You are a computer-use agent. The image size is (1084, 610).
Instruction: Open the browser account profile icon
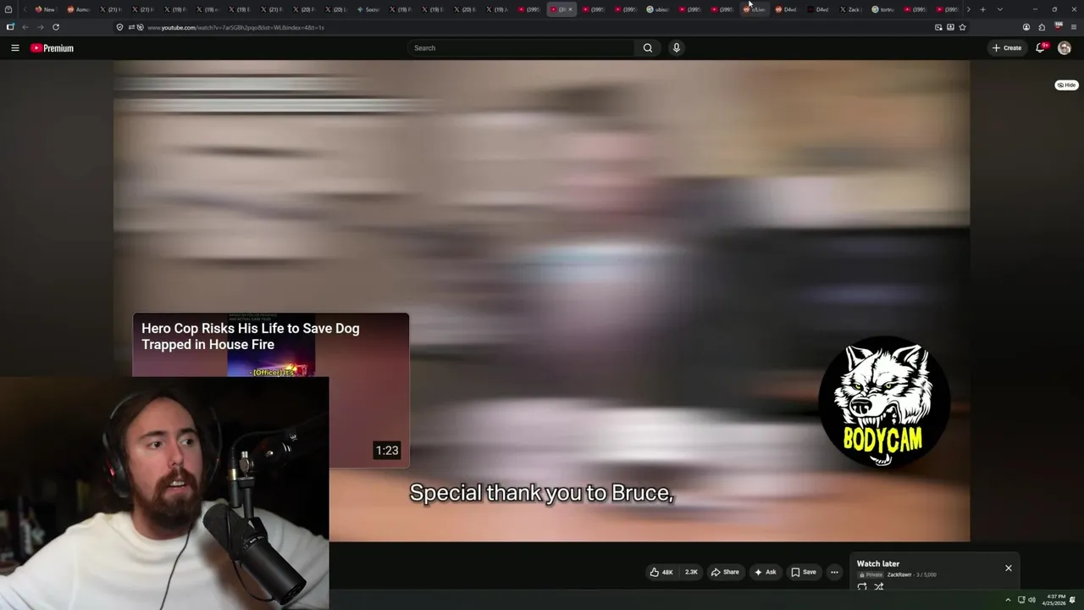(x=1026, y=27)
